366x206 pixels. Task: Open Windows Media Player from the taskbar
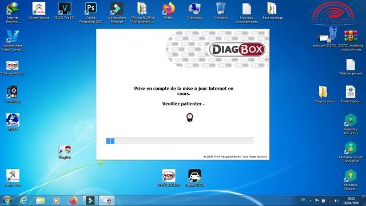tap(56, 200)
